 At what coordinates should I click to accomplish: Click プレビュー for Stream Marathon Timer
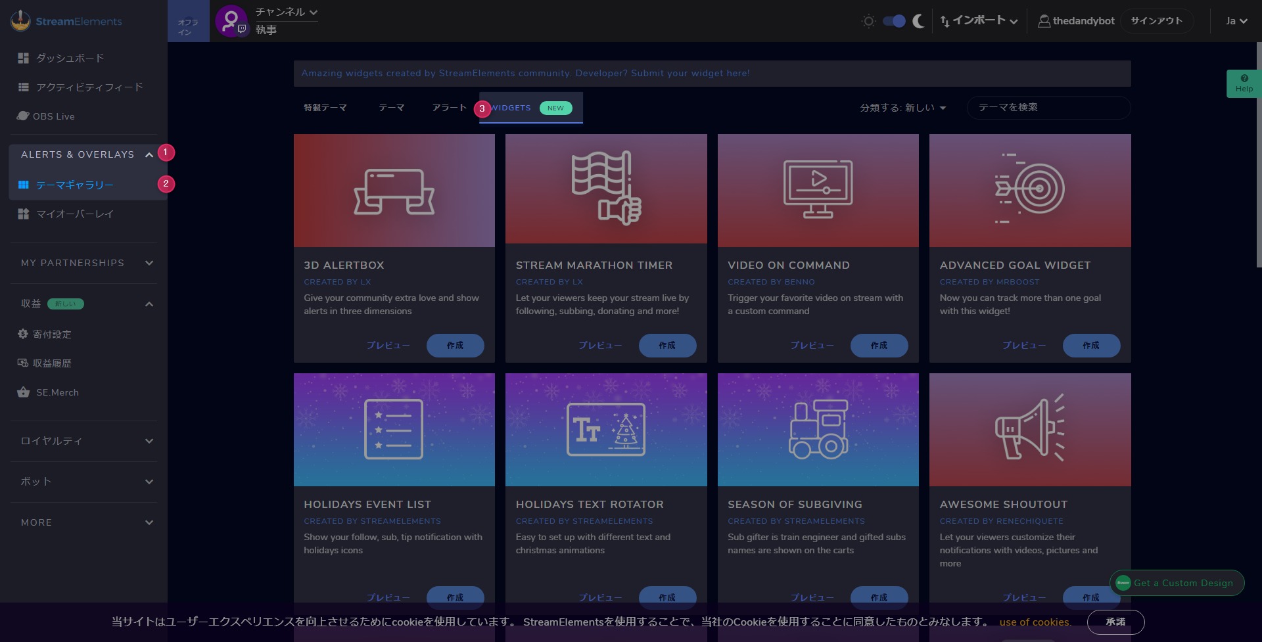pos(600,346)
